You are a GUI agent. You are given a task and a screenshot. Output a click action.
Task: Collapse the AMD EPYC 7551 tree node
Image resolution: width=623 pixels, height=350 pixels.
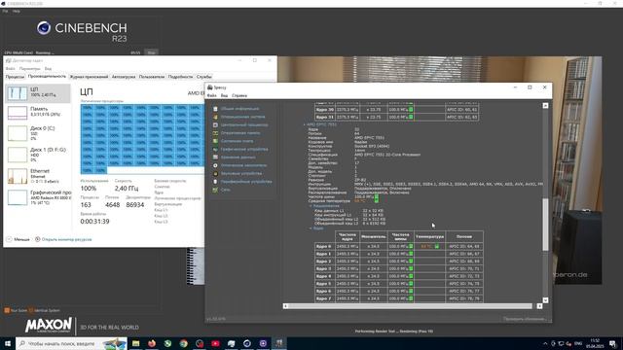tap(304, 124)
